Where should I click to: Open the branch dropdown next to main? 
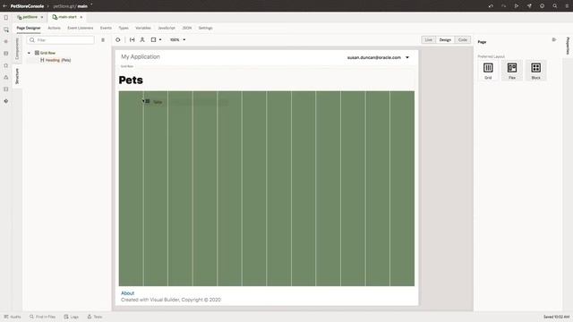click(x=91, y=5)
